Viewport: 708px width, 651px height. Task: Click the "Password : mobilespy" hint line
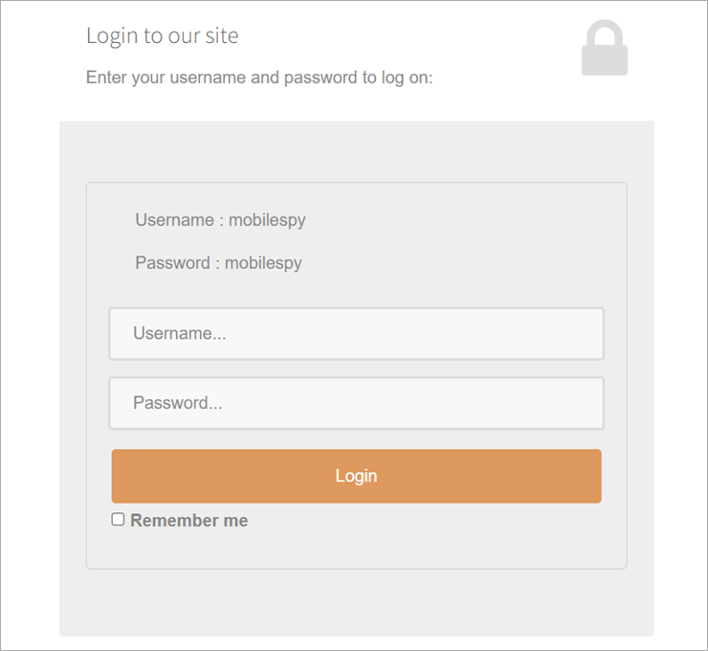[x=218, y=263]
